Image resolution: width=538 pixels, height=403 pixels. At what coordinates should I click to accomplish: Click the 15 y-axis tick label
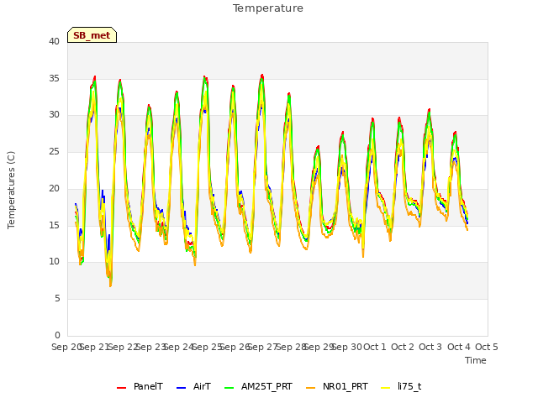click(x=54, y=225)
